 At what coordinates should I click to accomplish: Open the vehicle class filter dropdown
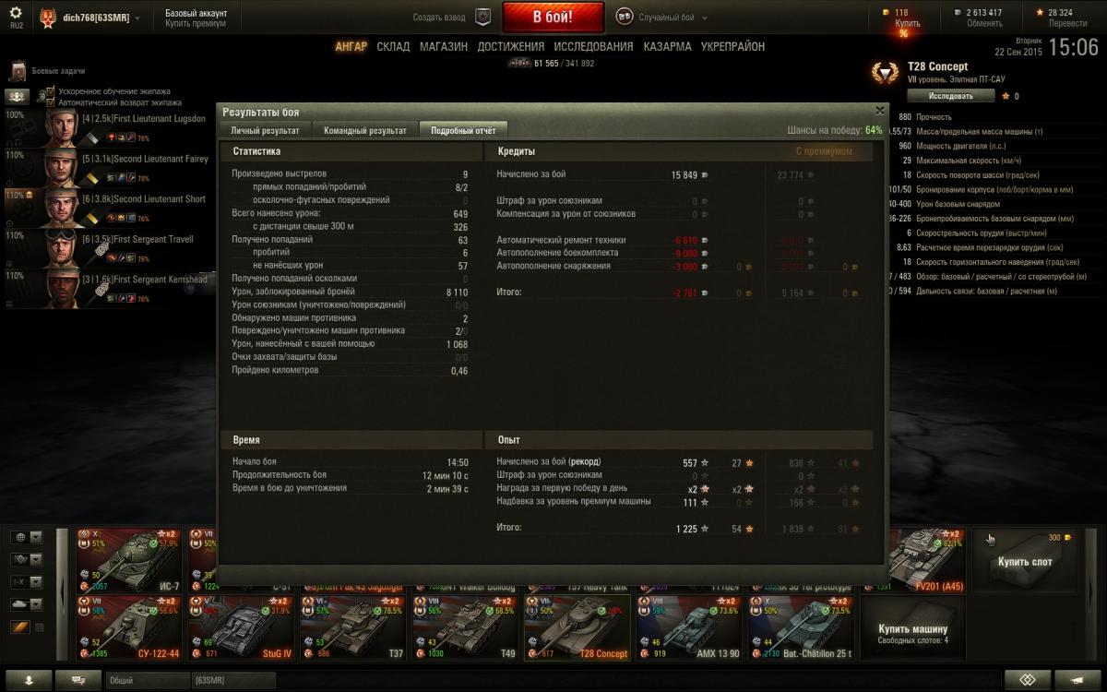pyautogui.click(x=26, y=559)
